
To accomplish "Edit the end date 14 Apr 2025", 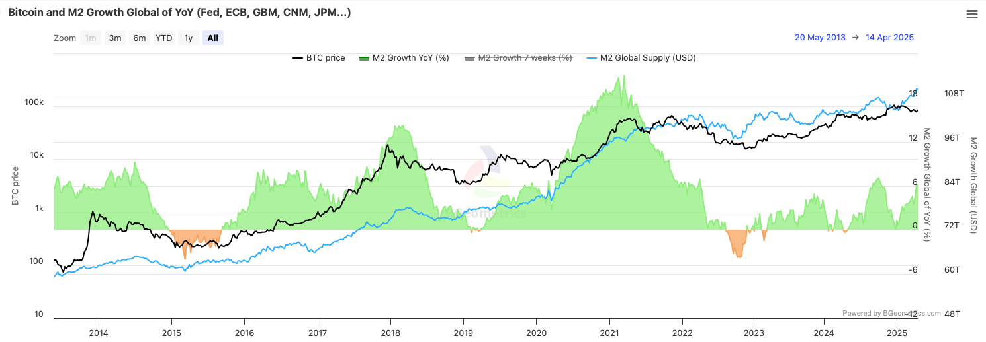I will click(889, 38).
